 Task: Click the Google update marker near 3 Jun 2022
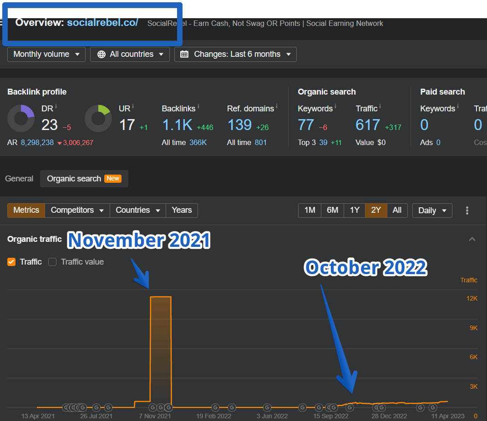coord(267,407)
